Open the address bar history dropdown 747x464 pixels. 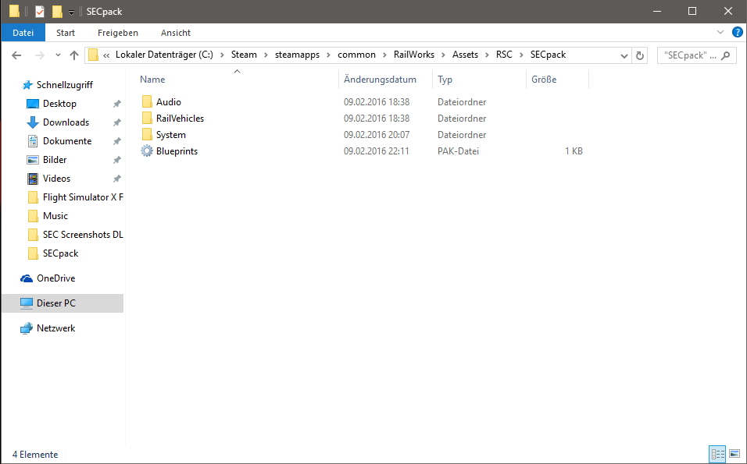tap(624, 55)
